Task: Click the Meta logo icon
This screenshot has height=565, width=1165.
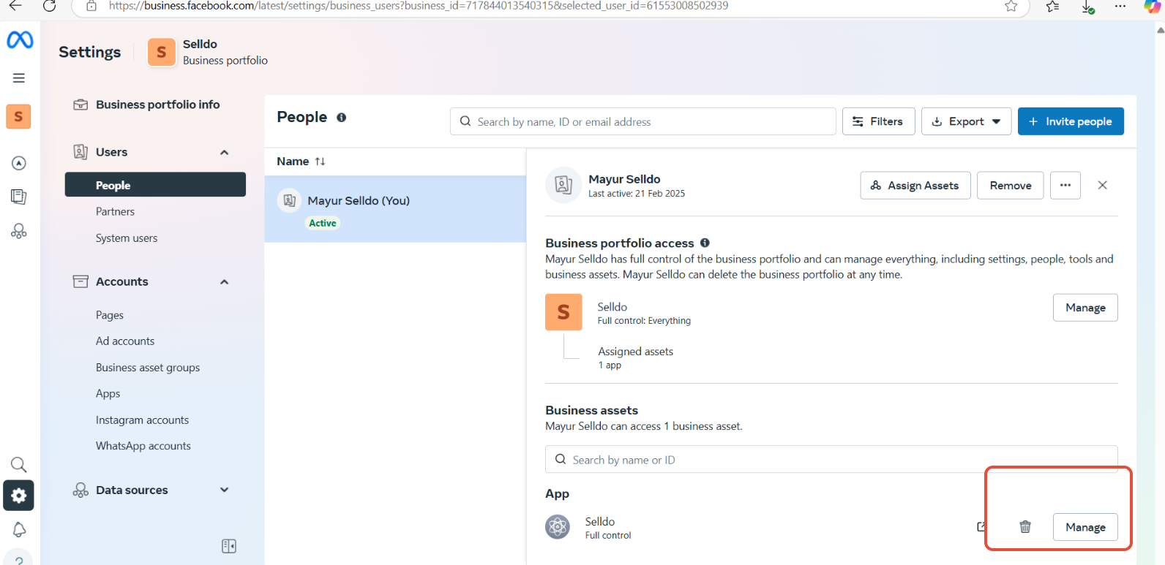Action: tap(20, 40)
